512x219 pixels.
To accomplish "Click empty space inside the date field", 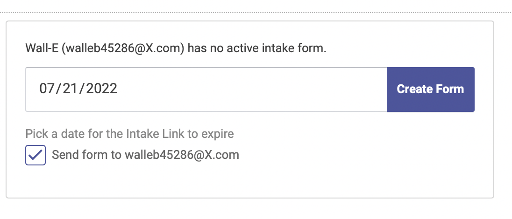I will 251,89.
